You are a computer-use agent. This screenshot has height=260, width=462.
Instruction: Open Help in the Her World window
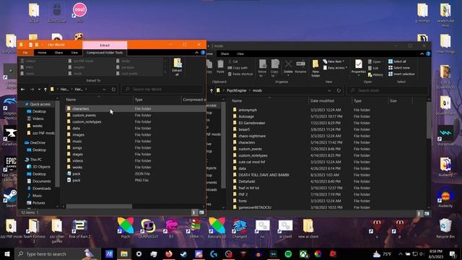[203, 53]
